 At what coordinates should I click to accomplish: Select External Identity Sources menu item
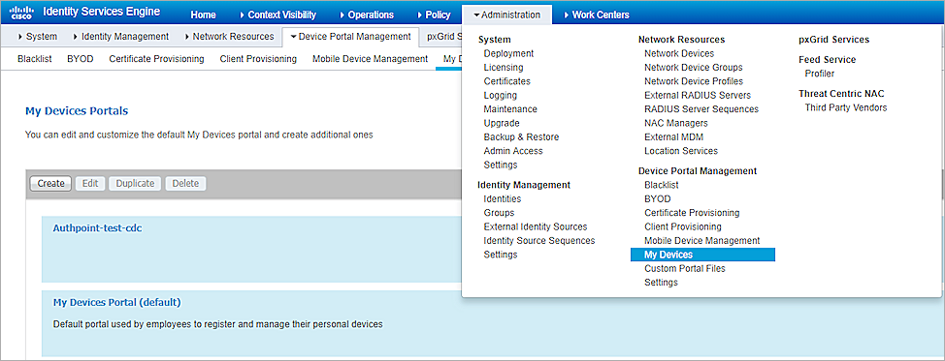(x=536, y=226)
